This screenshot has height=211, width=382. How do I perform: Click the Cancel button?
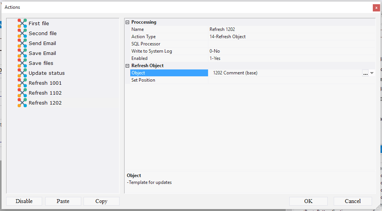pos(352,201)
